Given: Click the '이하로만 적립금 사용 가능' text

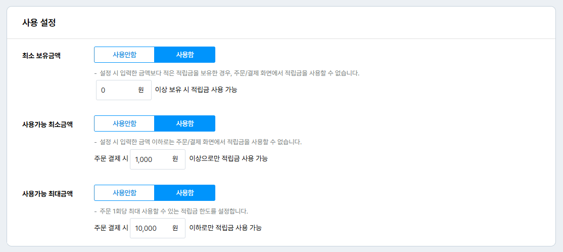Looking at the screenshot, I should click(x=225, y=228).
